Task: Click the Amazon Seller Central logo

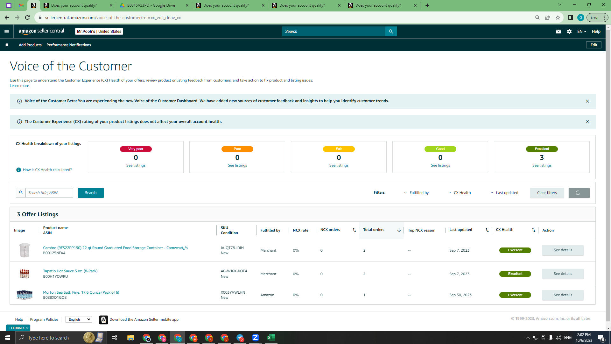Action: click(41, 31)
